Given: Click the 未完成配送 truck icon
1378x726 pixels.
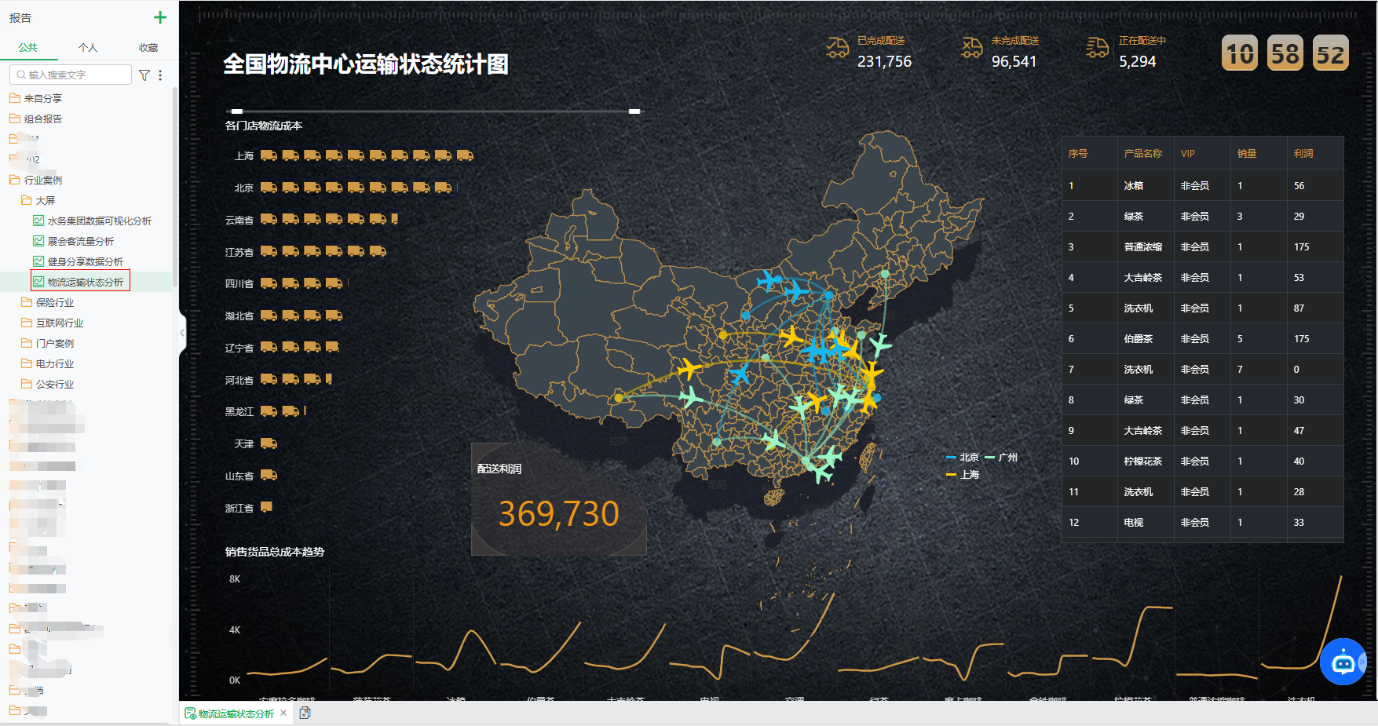Looking at the screenshot, I should [x=972, y=49].
